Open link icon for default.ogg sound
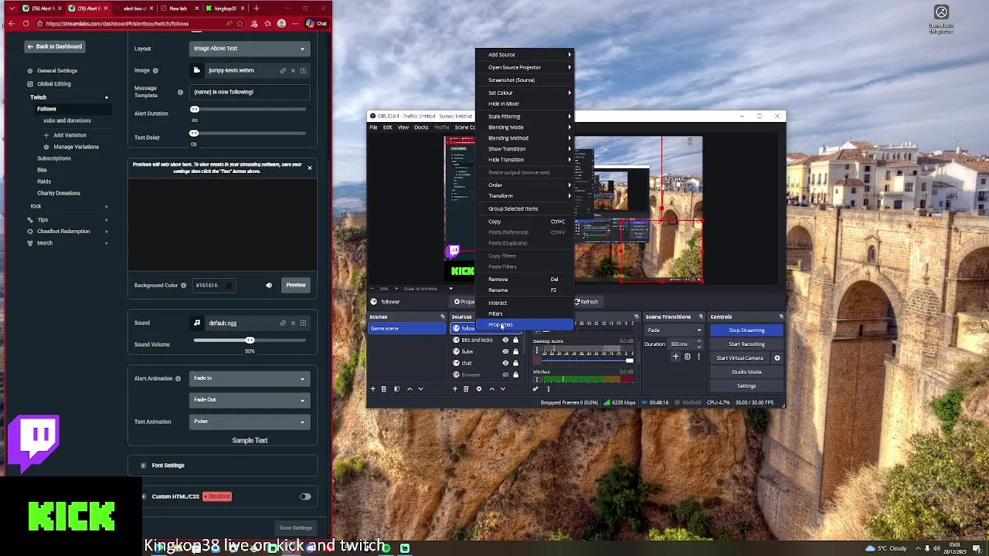 point(283,323)
